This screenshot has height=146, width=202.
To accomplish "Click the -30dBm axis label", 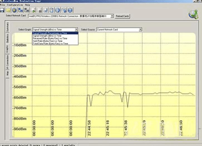I will [19, 66].
